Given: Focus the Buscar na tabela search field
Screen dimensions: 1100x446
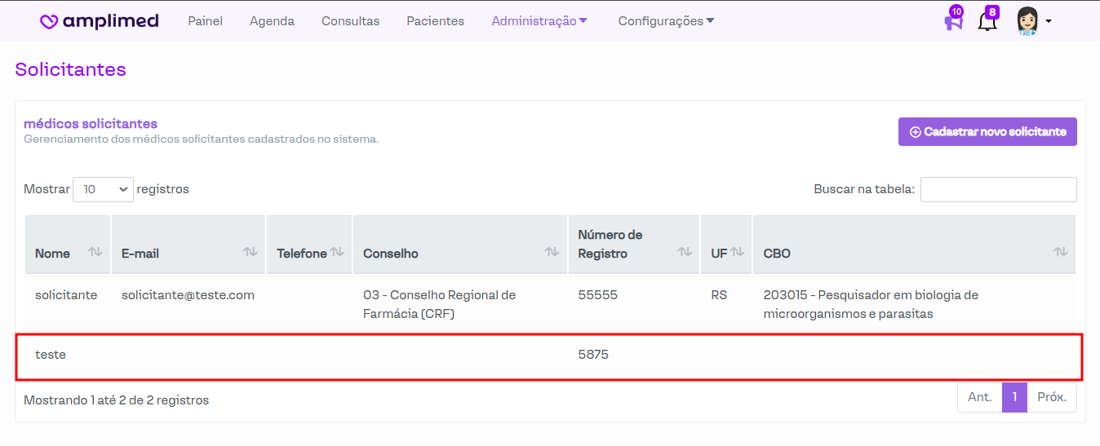Looking at the screenshot, I should [x=998, y=189].
